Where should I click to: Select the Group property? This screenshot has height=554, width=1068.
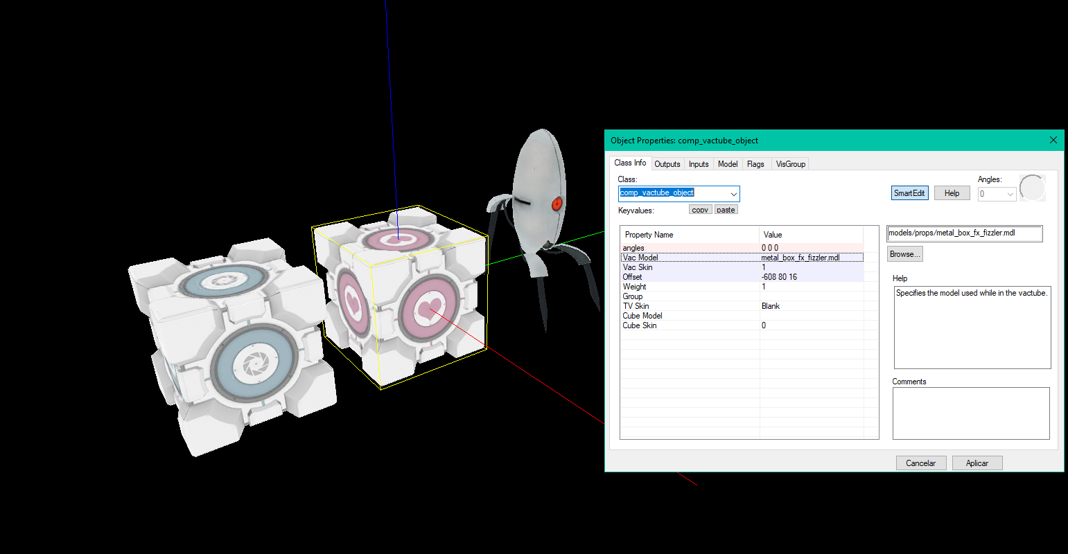742,296
